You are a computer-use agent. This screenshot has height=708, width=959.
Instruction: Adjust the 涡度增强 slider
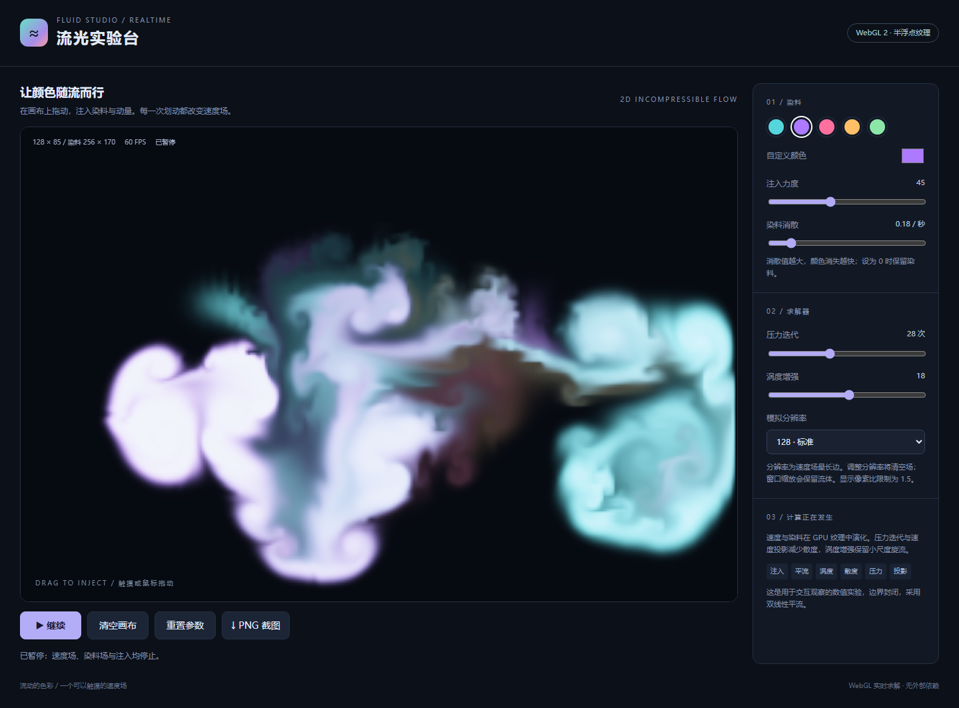click(846, 395)
